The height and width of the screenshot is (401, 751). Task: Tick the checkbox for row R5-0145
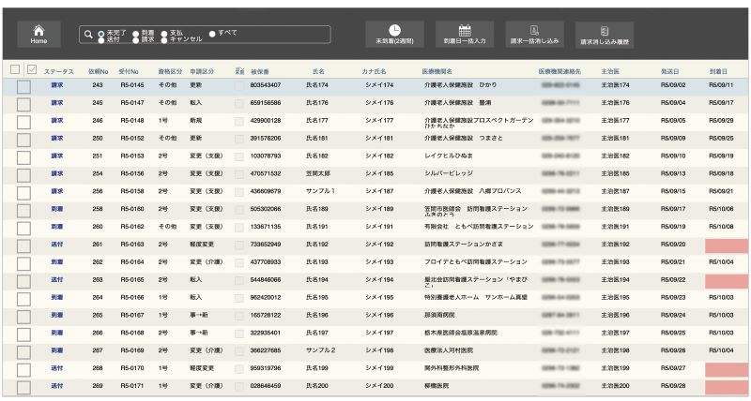23,85
